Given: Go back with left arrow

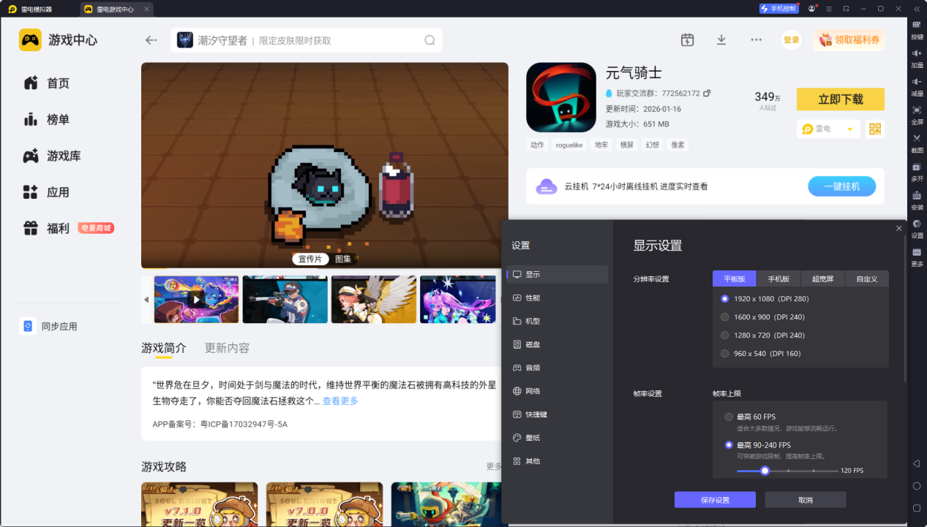Looking at the screenshot, I should tap(151, 40).
